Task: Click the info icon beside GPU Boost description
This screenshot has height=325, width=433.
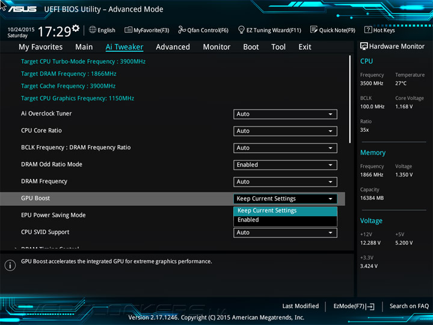Action: [10, 265]
